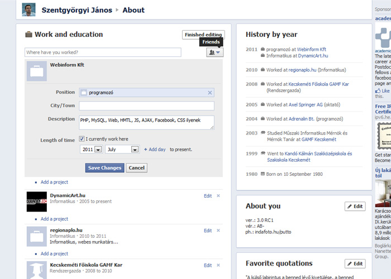Remove the Kecskeméti Főiskola GAMF Kar entry
This screenshot has height=279, width=391.
click(218, 265)
